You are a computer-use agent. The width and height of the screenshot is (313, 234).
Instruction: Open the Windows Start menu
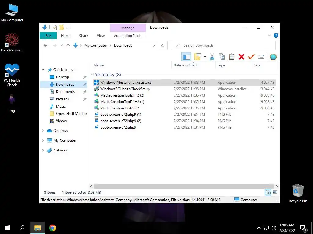coord(7,228)
